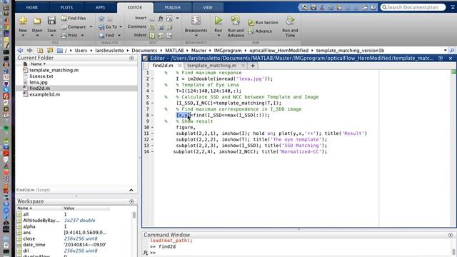This screenshot has height=257, width=457.
Task: Select license.txt in Current Folder
Action: 41,76
